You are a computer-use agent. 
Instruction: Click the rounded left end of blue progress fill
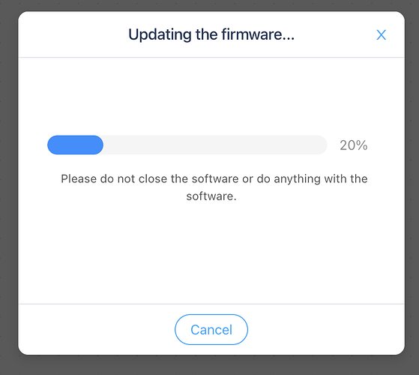click(x=53, y=145)
